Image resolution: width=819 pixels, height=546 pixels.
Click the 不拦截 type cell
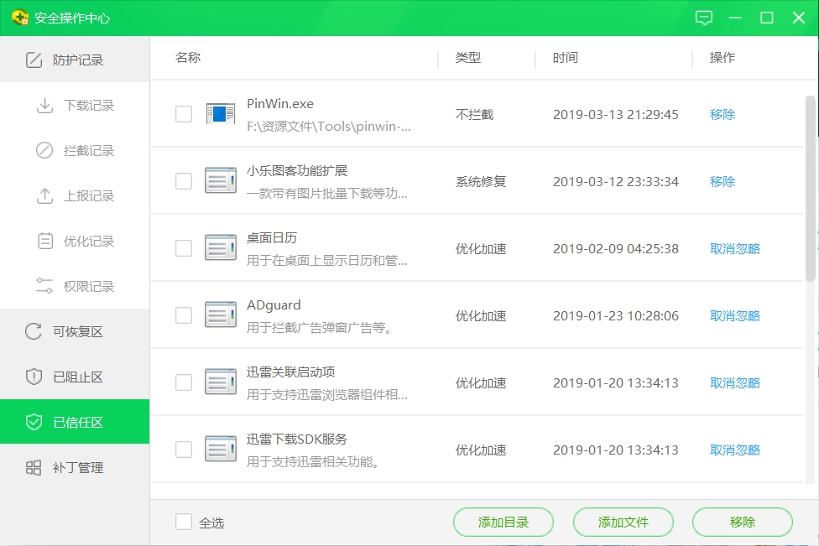tap(474, 114)
